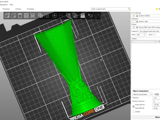This screenshot has height=120, width=160.
Task: Click the Paste toolbar icon
Action: [47, 16]
